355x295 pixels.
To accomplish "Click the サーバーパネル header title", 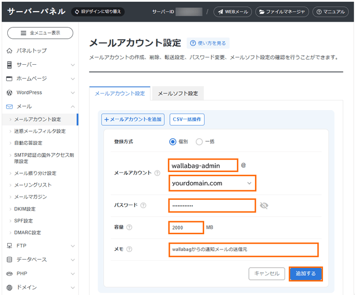I will [x=37, y=11].
